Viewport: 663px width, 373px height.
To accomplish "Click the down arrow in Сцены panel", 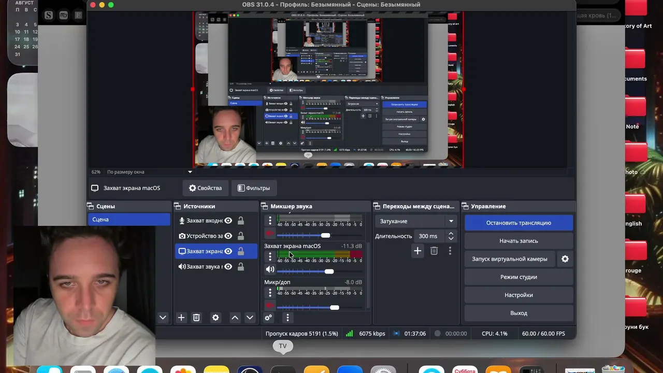I will tap(163, 318).
